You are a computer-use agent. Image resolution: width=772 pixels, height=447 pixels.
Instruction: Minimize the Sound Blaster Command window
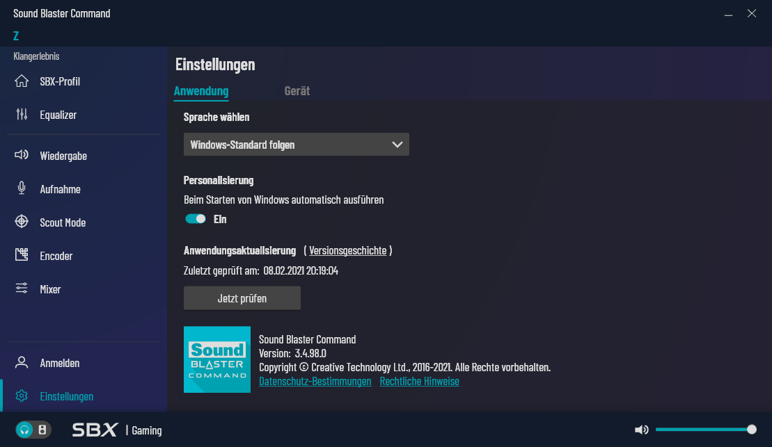click(x=729, y=14)
